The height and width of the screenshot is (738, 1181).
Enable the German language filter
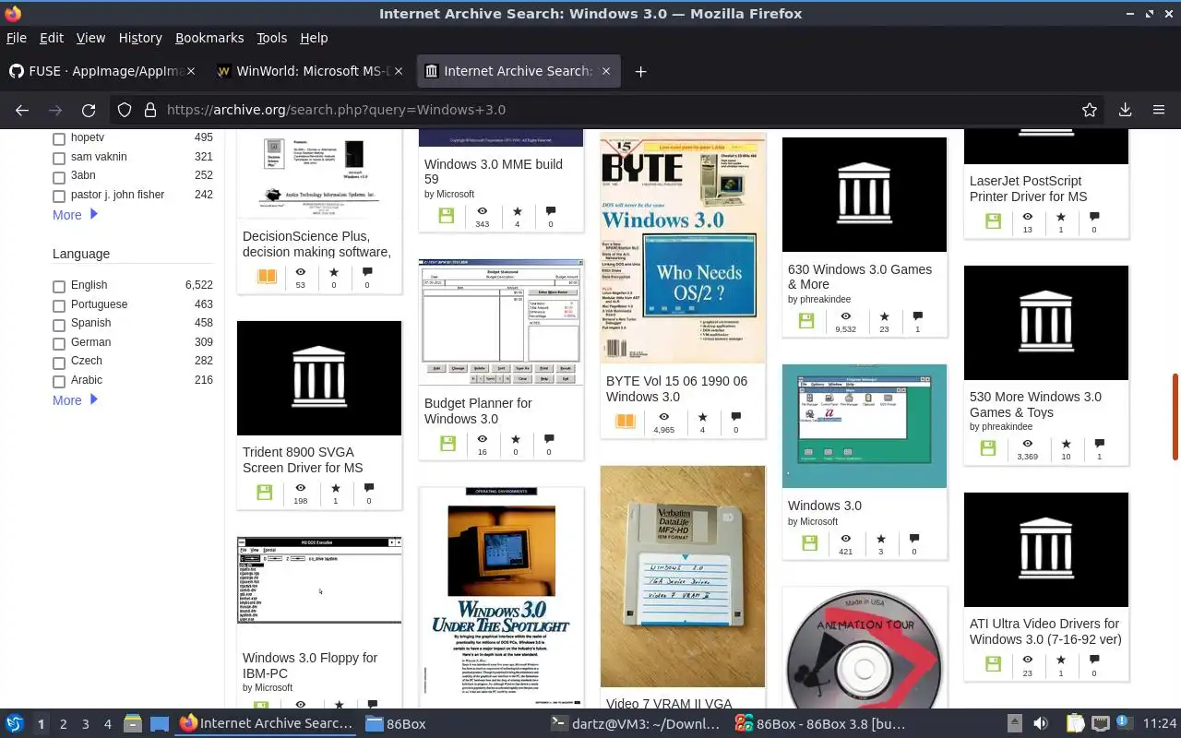click(x=59, y=343)
